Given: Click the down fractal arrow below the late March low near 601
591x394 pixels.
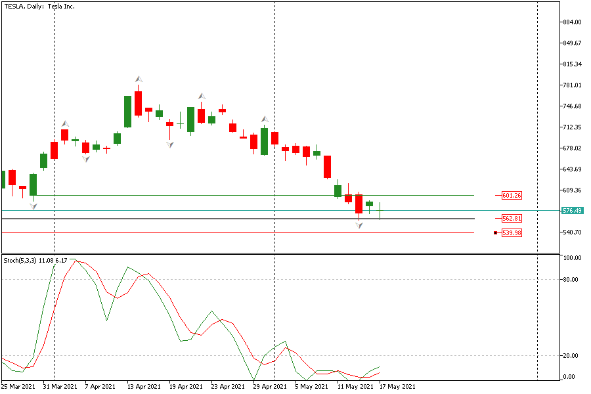Looking at the screenshot, I should pos(33,206).
